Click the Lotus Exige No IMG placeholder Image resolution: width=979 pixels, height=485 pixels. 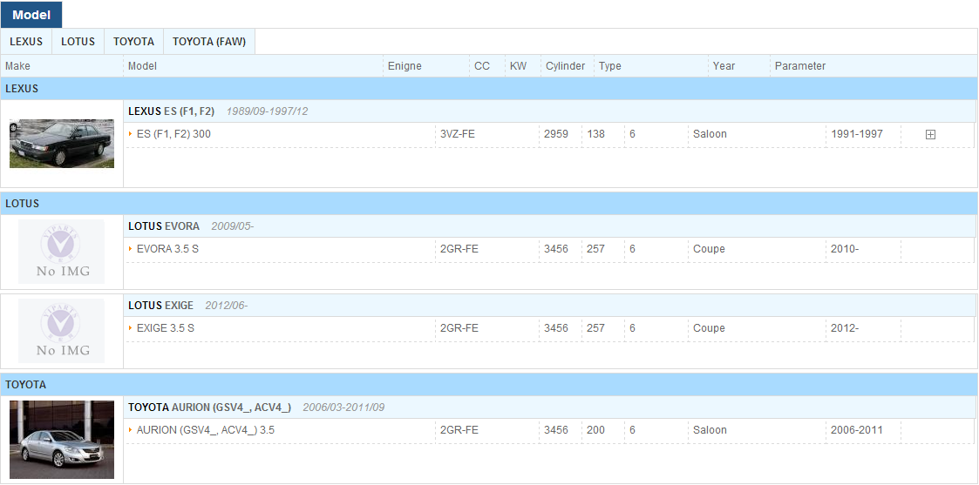click(61, 330)
